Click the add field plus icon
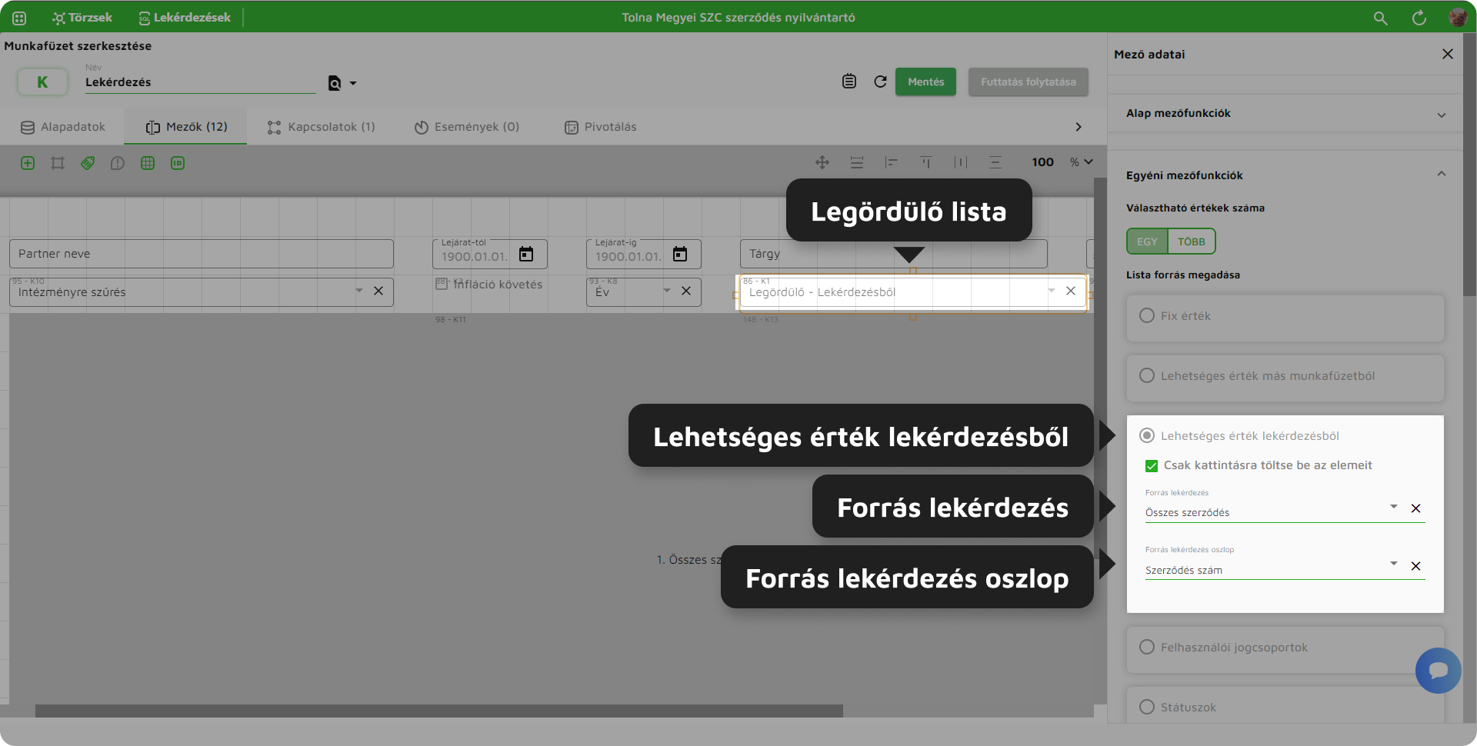This screenshot has height=746, width=1477. pos(28,163)
